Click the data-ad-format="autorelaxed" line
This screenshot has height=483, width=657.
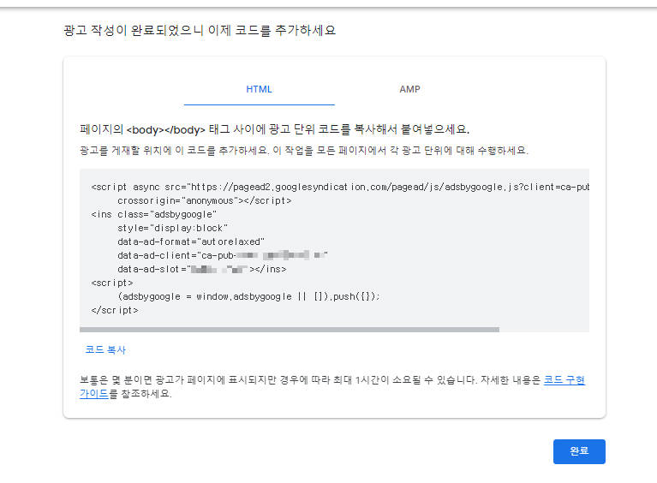pyautogui.click(x=191, y=241)
